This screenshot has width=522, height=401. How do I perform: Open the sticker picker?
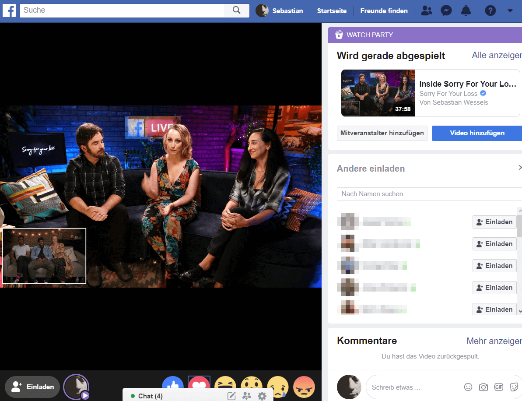pyautogui.click(x=514, y=387)
